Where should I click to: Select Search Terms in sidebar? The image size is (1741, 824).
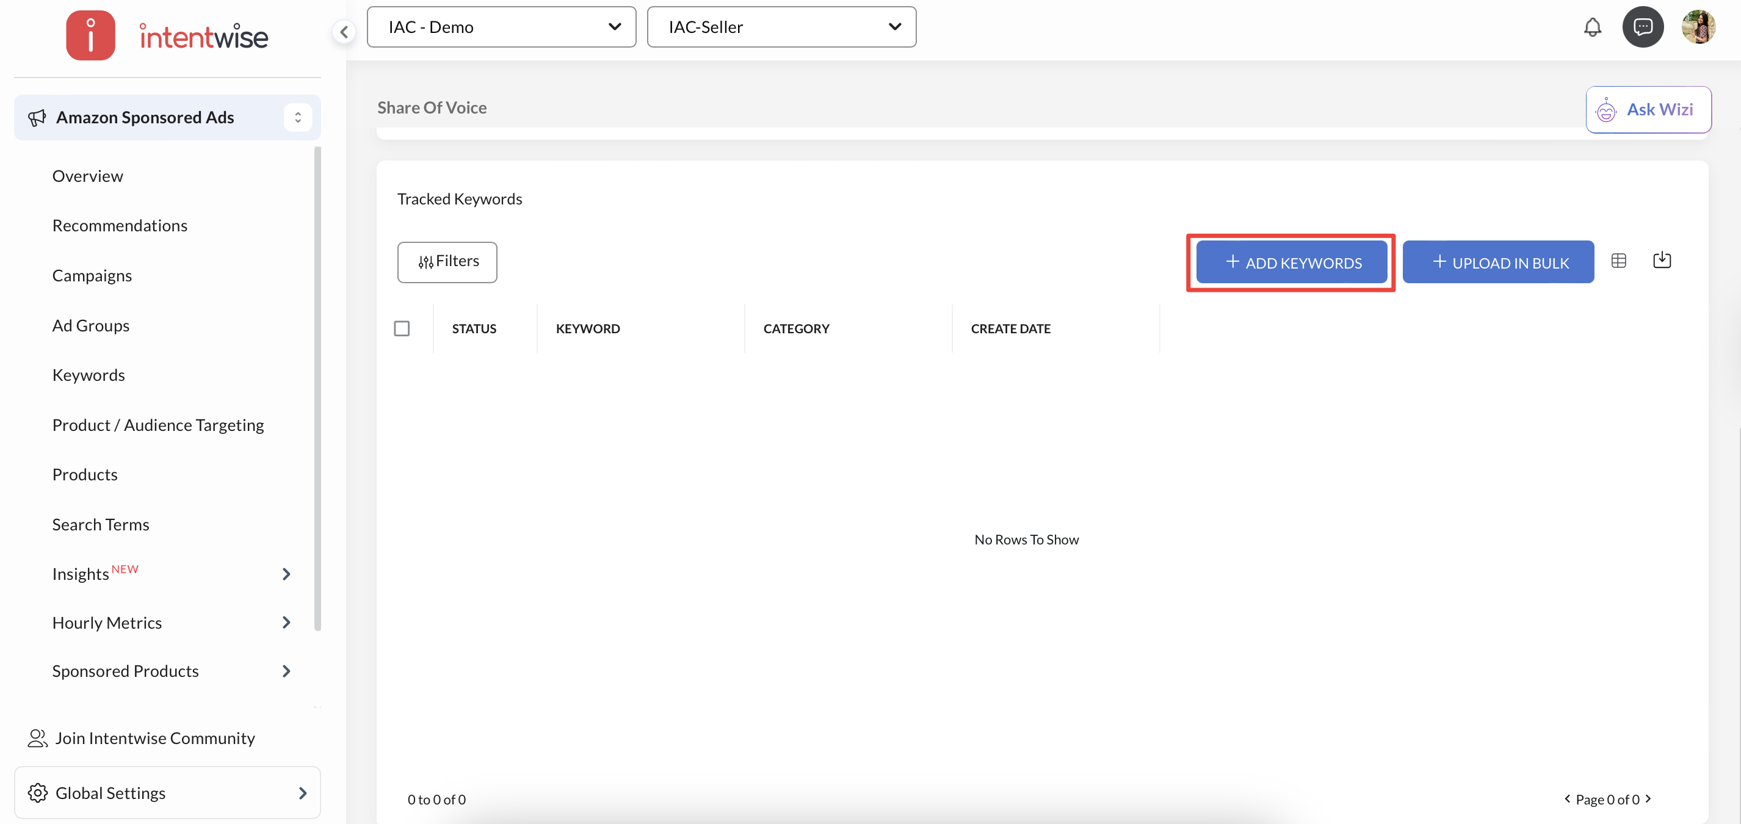pyautogui.click(x=101, y=524)
